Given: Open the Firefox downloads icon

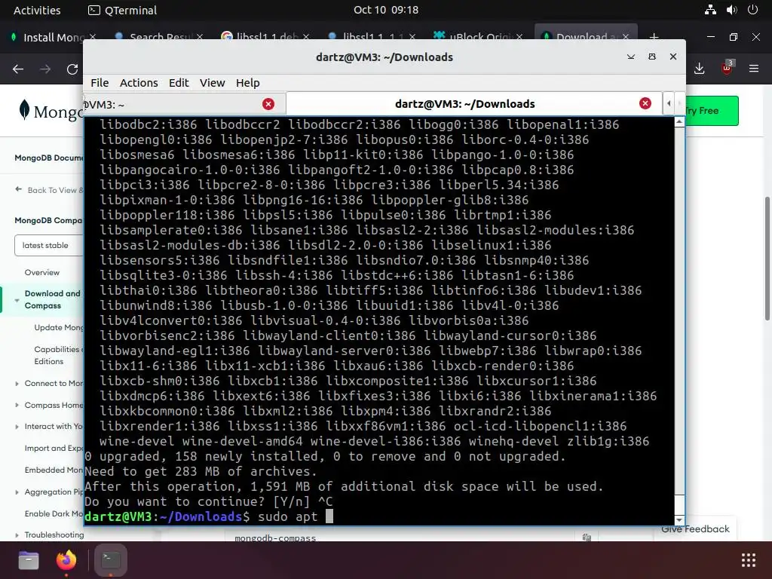Looking at the screenshot, I should pyautogui.click(x=699, y=69).
